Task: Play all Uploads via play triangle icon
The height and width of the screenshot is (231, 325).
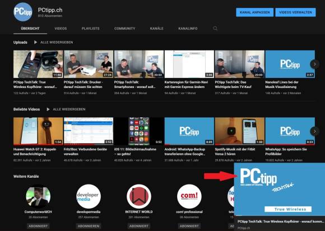Action: coord(35,42)
